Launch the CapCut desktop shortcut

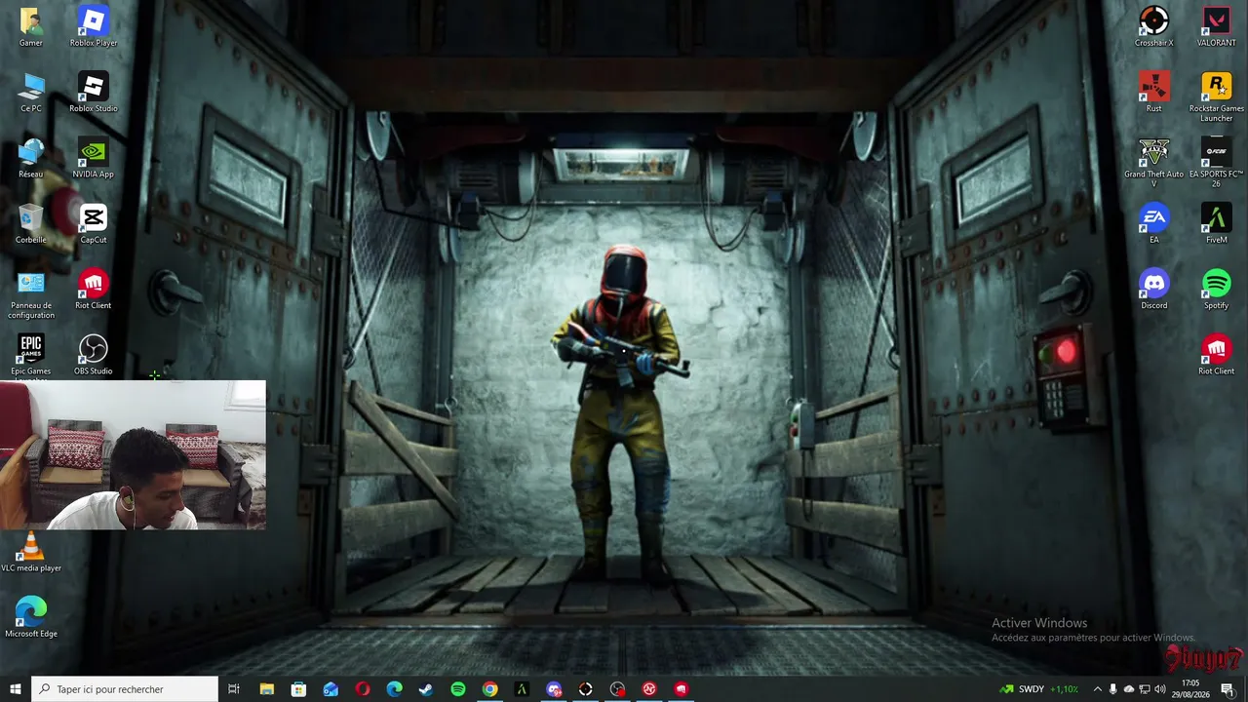point(94,223)
